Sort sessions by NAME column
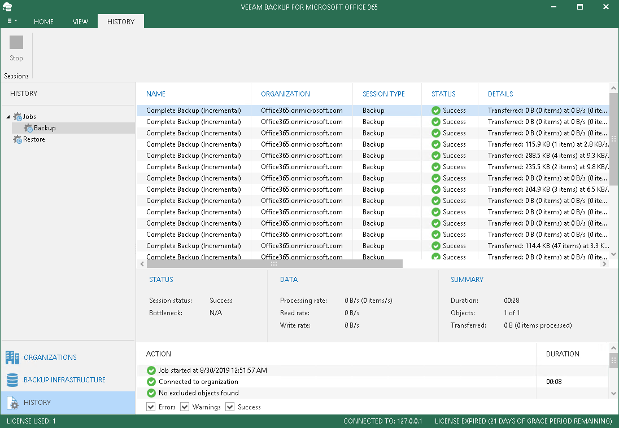The image size is (619, 428). [x=155, y=94]
